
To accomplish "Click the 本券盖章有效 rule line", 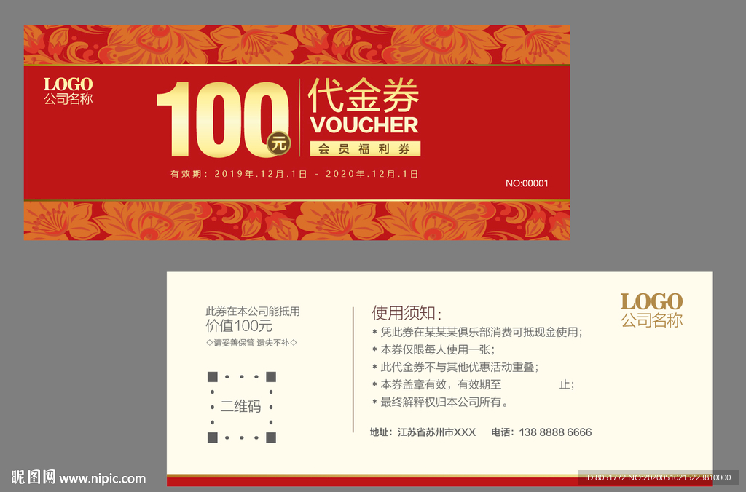I will 473,384.
